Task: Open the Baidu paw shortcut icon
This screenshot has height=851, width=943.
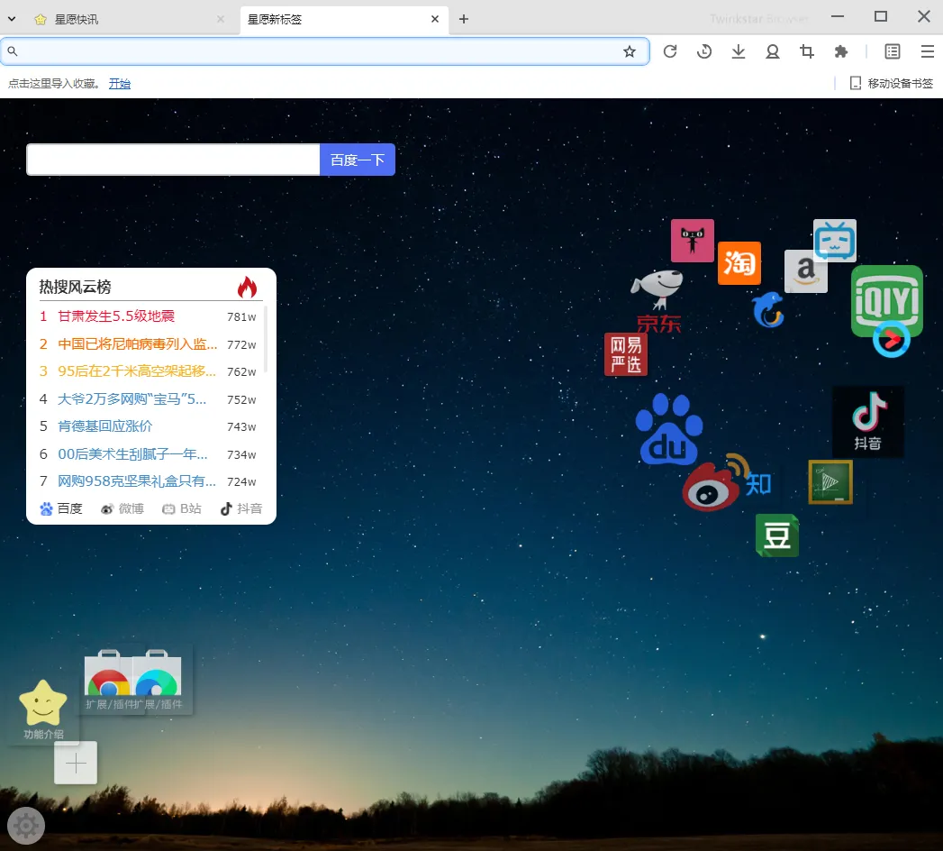Action: [x=669, y=429]
